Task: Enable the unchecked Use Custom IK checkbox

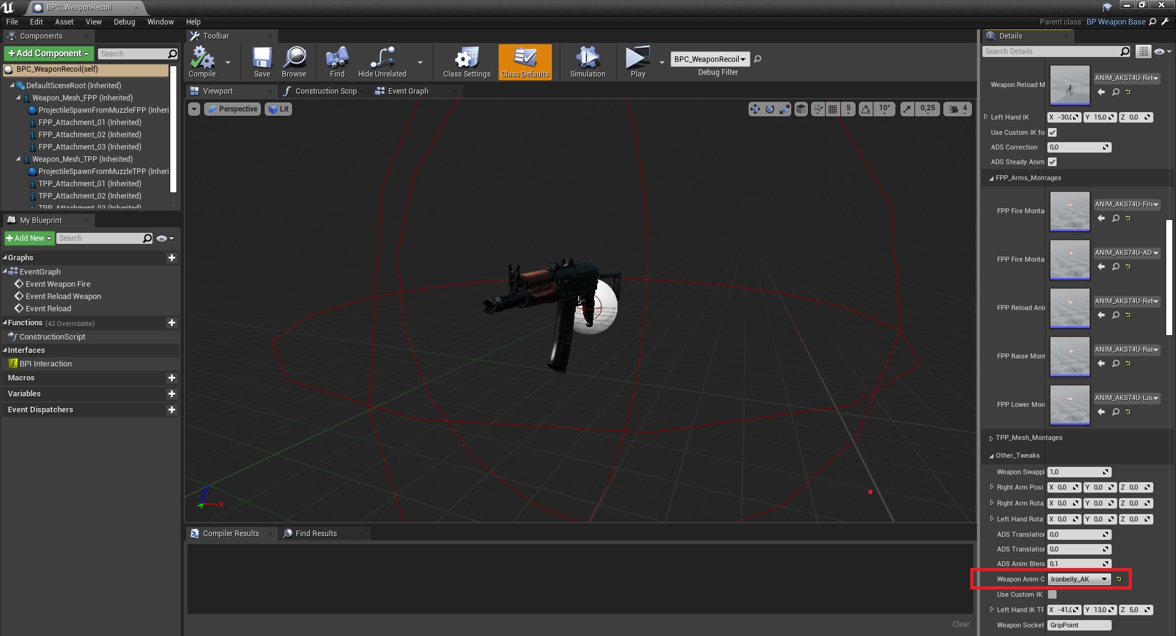Action: [x=1052, y=594]
